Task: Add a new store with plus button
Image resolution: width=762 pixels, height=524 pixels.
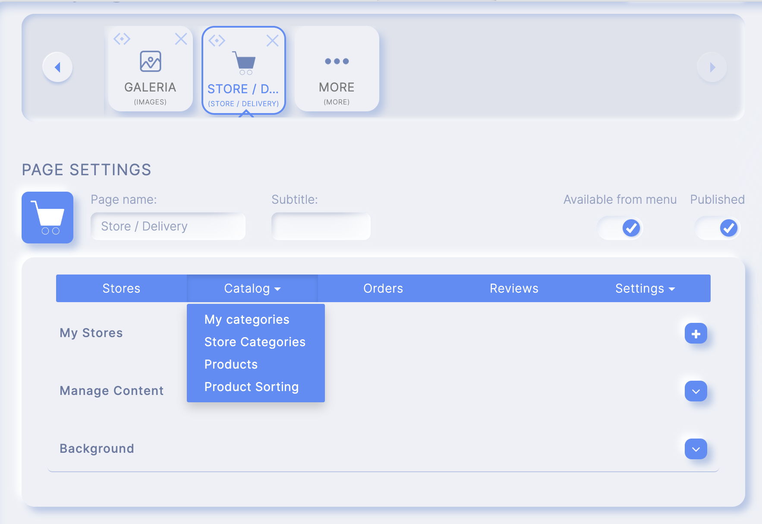Action: click(x=696, y=333)
